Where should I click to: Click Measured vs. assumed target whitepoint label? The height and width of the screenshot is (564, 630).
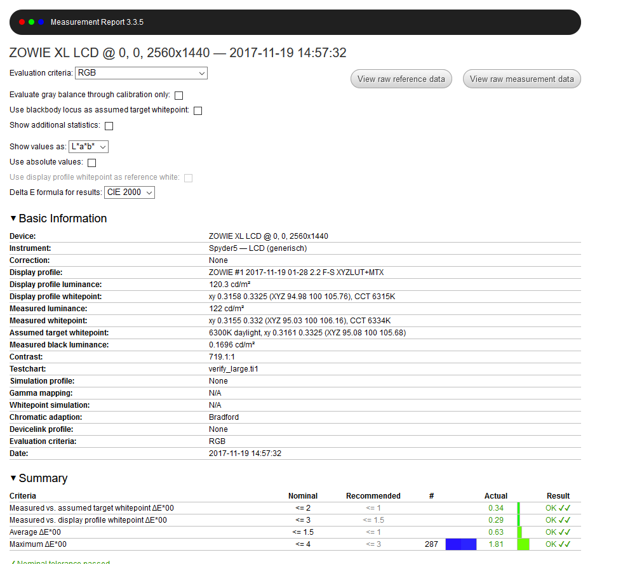coord(91,507)
